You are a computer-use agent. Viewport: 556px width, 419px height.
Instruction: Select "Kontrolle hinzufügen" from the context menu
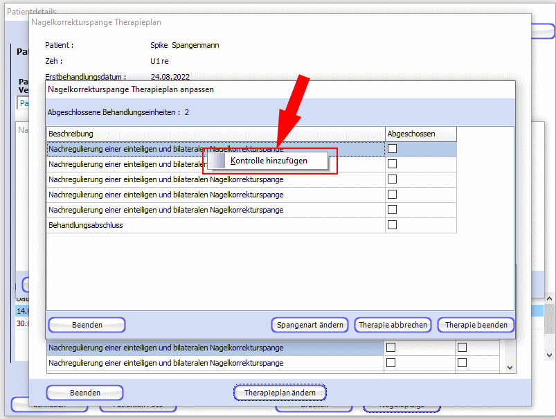(269, 161)
